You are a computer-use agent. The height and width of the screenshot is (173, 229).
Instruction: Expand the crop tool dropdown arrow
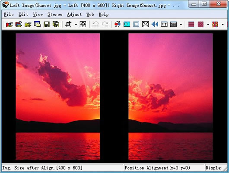[76, 24]
